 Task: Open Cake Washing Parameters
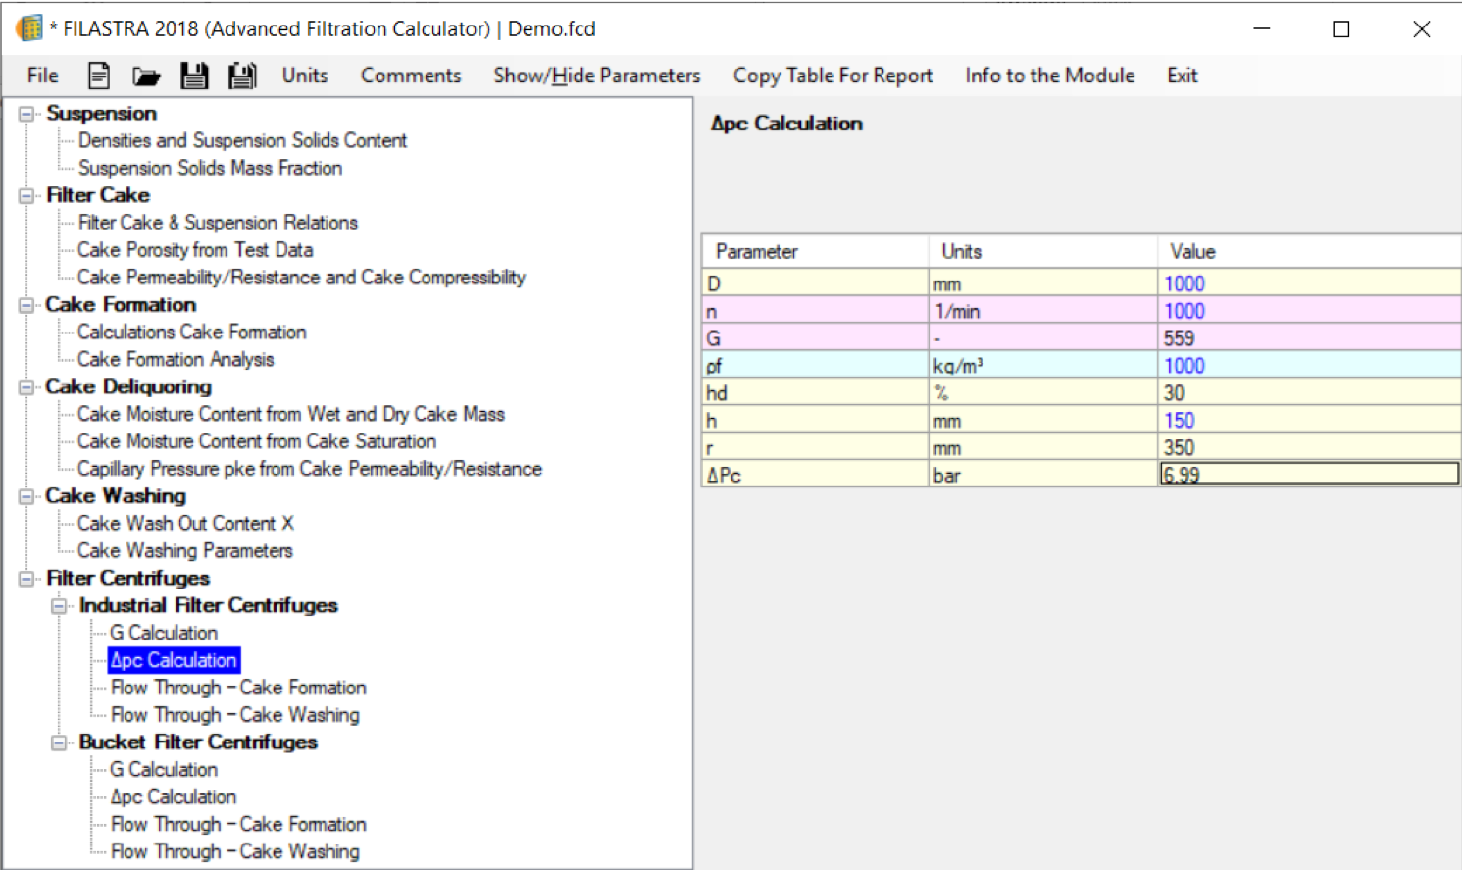(x=185, y=551)
